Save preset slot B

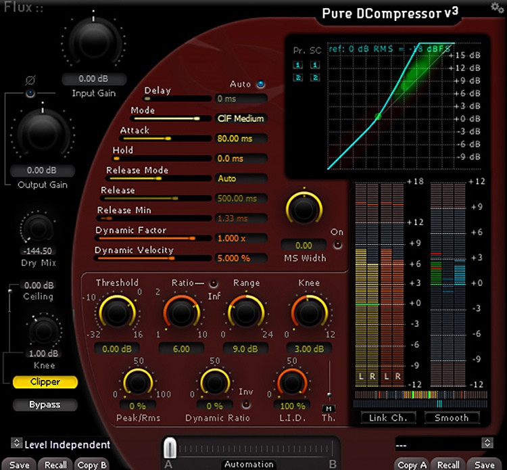click(485, 465)
